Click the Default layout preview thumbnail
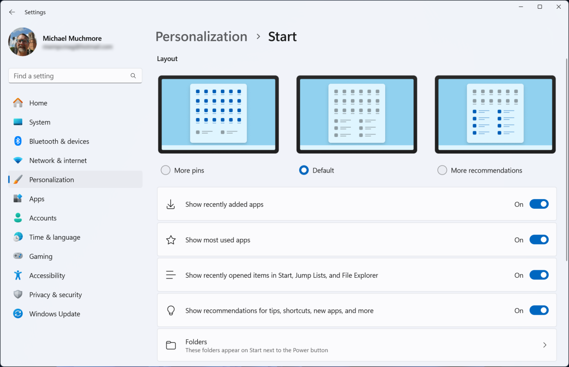Viewport: 569px width, 367px height. point(356,114)
